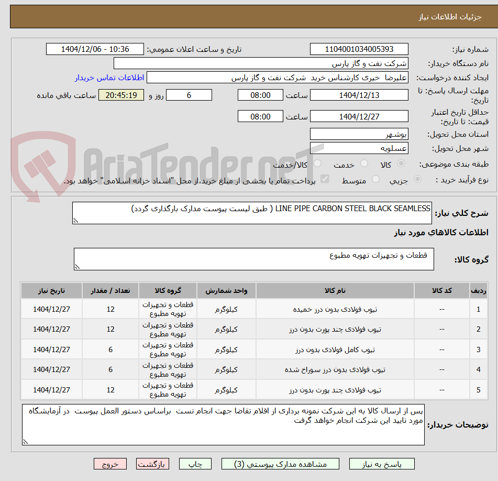This screenshot has height=481, width=498.
Task: Toggle the اسناد خزانه اسلامی payment checkbox
Action: [325, 179]
